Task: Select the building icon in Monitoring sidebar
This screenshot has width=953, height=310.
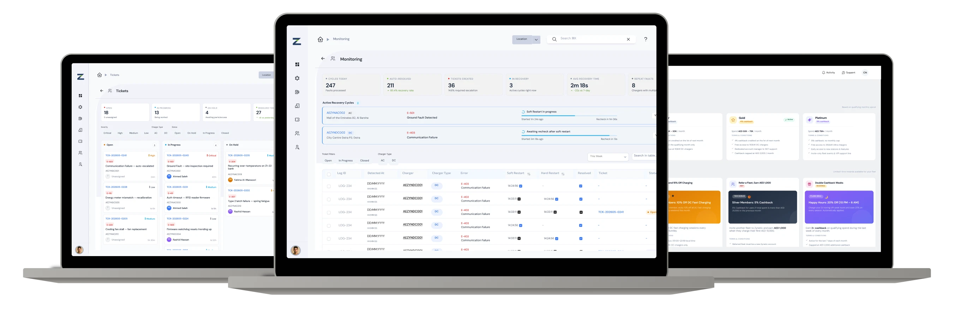Action: point(297,106)
